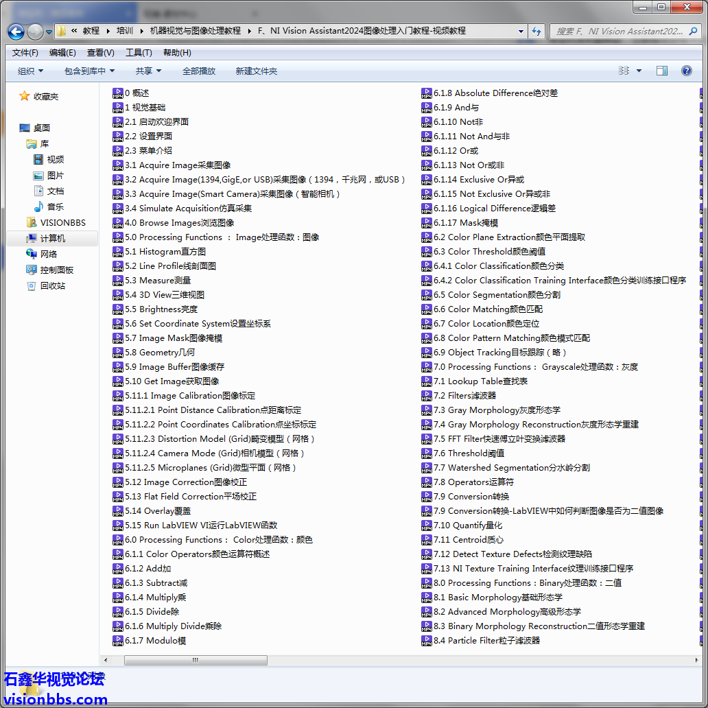Toggle the preview pane icon

click(661, 71)
